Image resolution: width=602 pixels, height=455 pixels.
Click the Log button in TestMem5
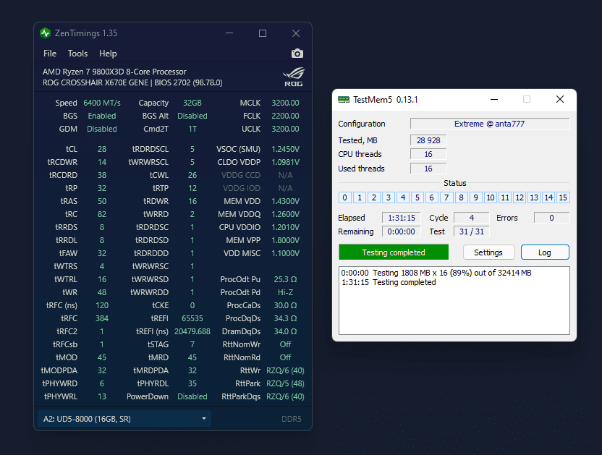tap(545, 252)
